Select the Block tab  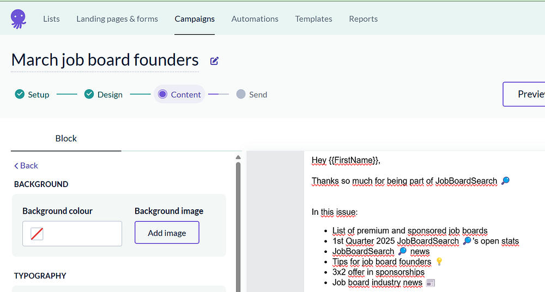[x=66, y=138]
